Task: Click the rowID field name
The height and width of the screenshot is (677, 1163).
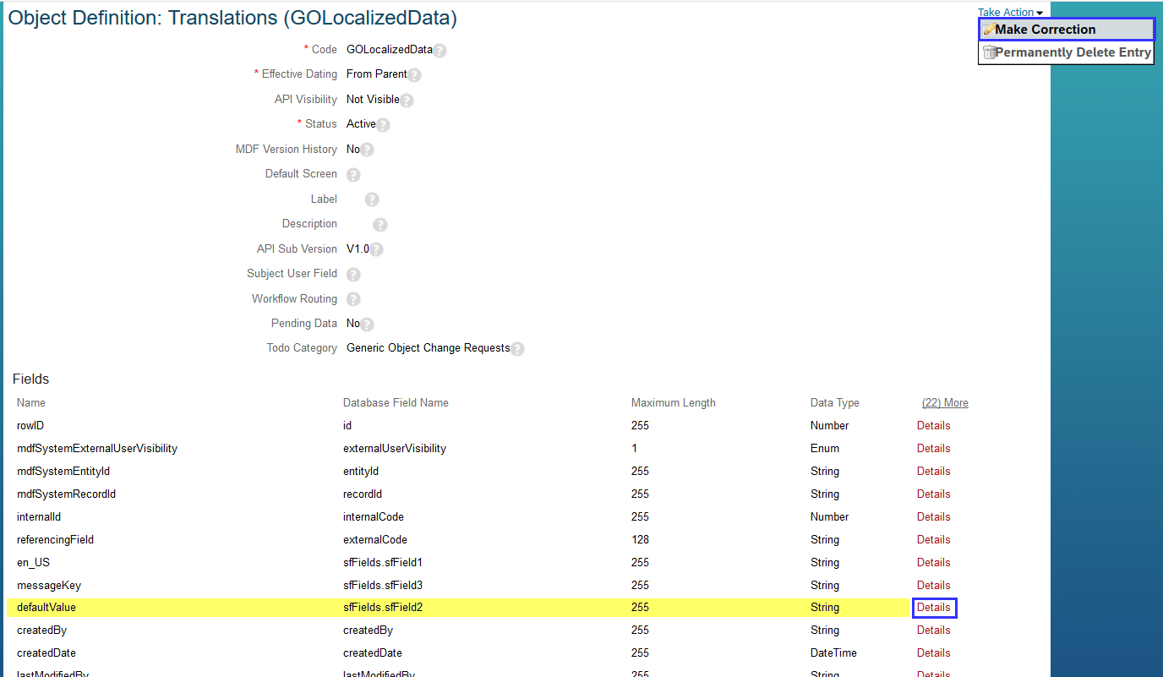Action: (30, 426)
